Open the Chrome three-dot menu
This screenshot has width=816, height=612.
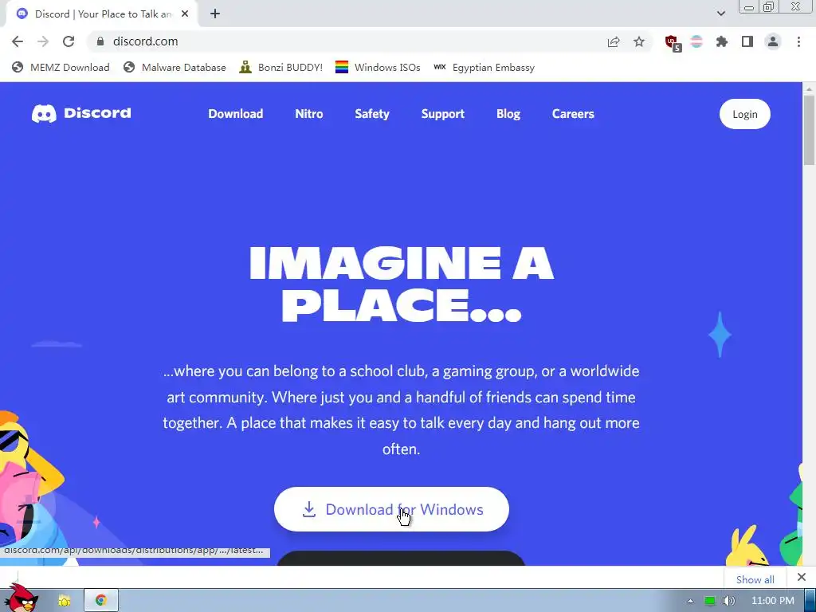[798, 41]
